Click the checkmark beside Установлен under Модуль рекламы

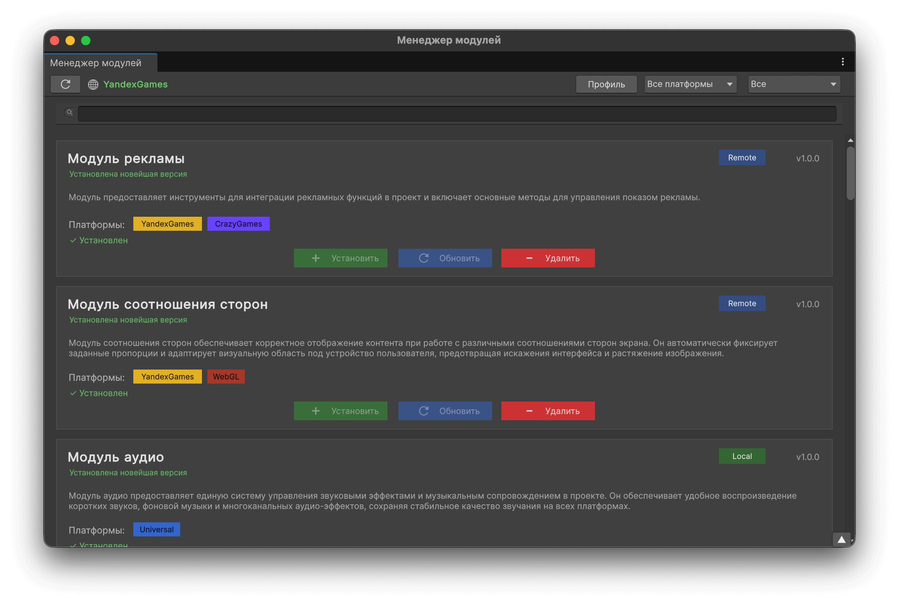[x=73, y=241]
